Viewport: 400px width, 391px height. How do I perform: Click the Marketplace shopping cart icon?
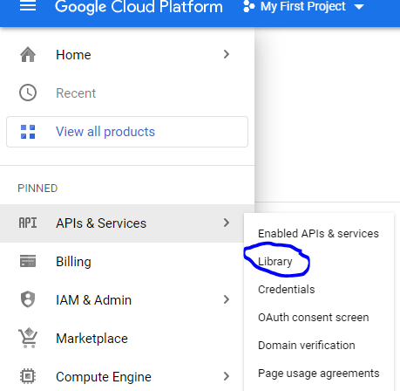(28, 338)
